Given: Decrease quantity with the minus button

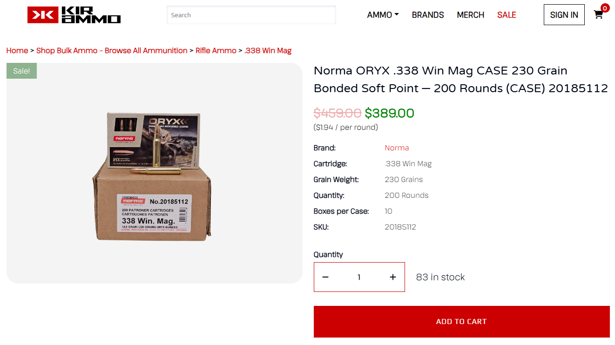Looking at the screenshot, I should tap(325, 277).
